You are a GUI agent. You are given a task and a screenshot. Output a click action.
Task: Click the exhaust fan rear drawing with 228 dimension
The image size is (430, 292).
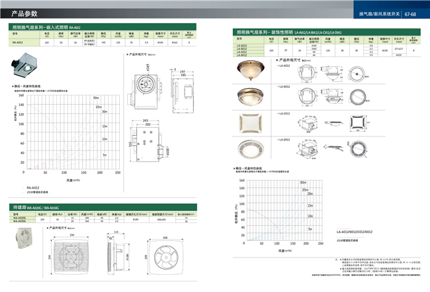(x=161, y=252)
